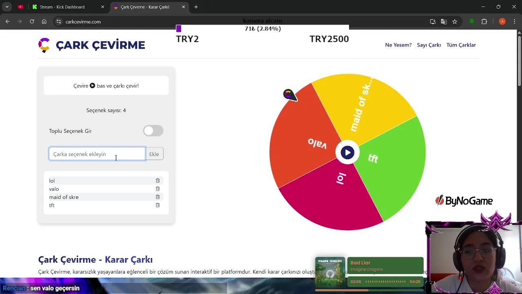Screen dimensions: 522x294
Task: Open the Sayı Çarkı link
Action: 429,45
